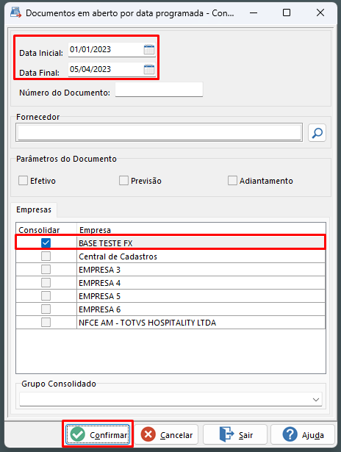Select the Empresas tab

pos(34,209)
